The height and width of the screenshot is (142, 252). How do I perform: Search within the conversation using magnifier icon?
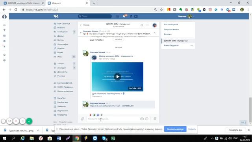tap(142, 25)
